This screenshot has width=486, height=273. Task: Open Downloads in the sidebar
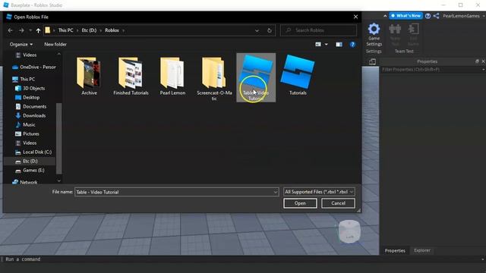coord(30,115)
